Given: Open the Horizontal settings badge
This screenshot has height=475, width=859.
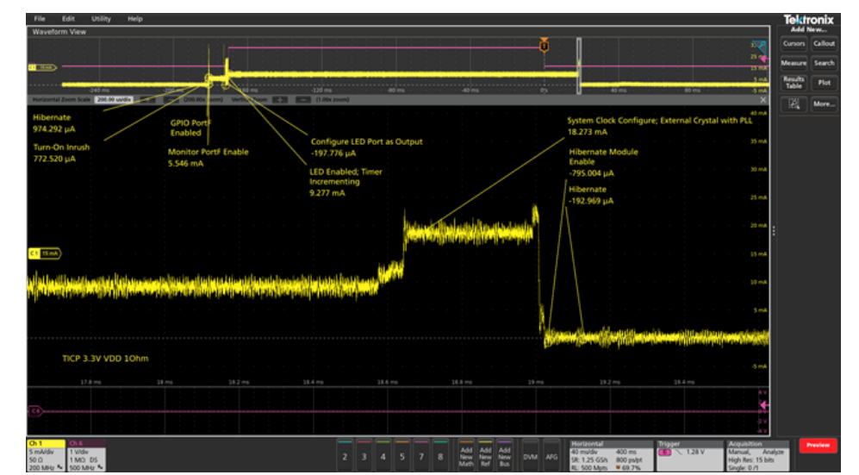Looking at the screenshot, I should 611,455.
